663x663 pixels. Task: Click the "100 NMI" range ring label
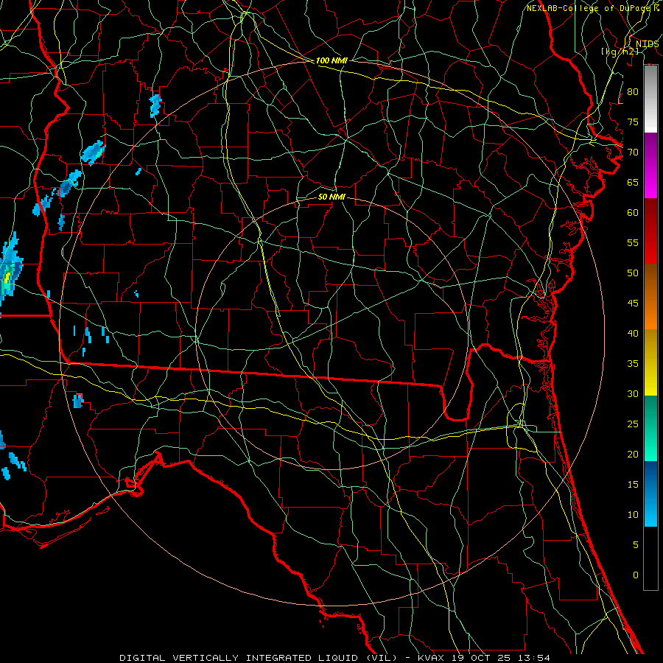coord(331,60)
